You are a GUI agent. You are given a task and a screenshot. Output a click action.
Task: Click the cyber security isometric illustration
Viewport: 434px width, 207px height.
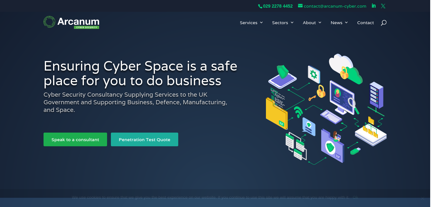click(x=326, y=109)
